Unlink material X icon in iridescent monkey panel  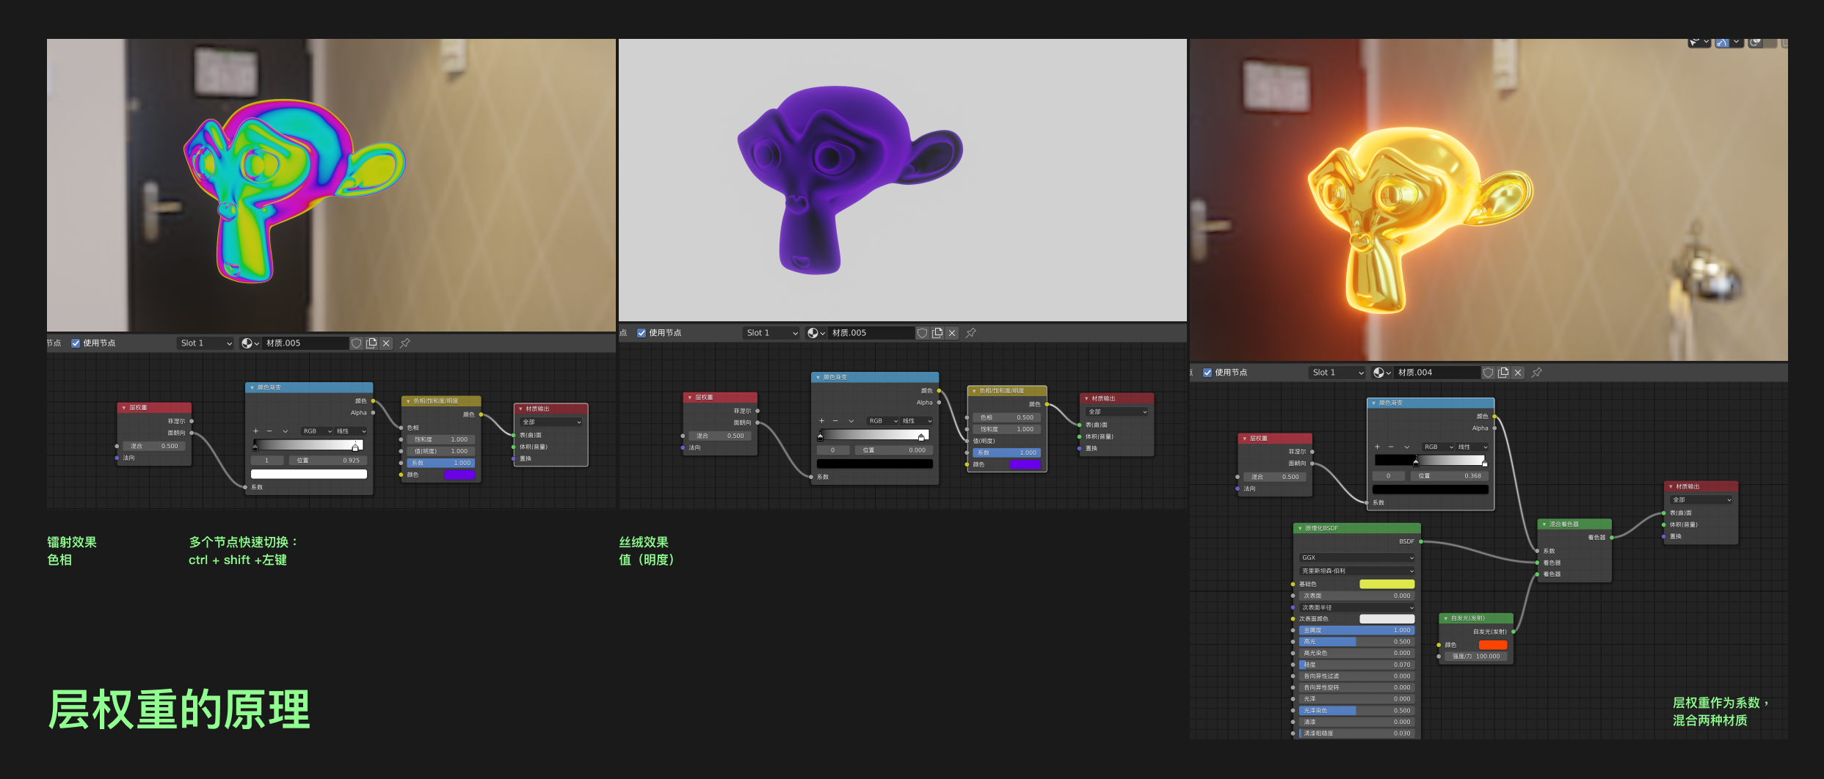[386, 343]
